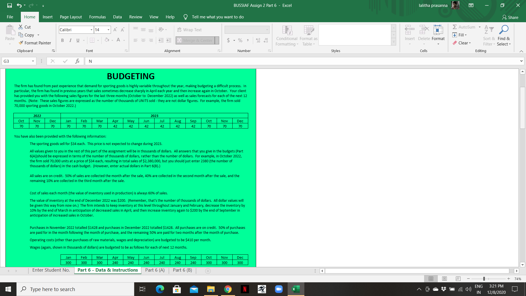The height and width of the screenshot is (296, 526).
Task: Expand the Calibri font name dropdown
Action: (x=91, y=30)
